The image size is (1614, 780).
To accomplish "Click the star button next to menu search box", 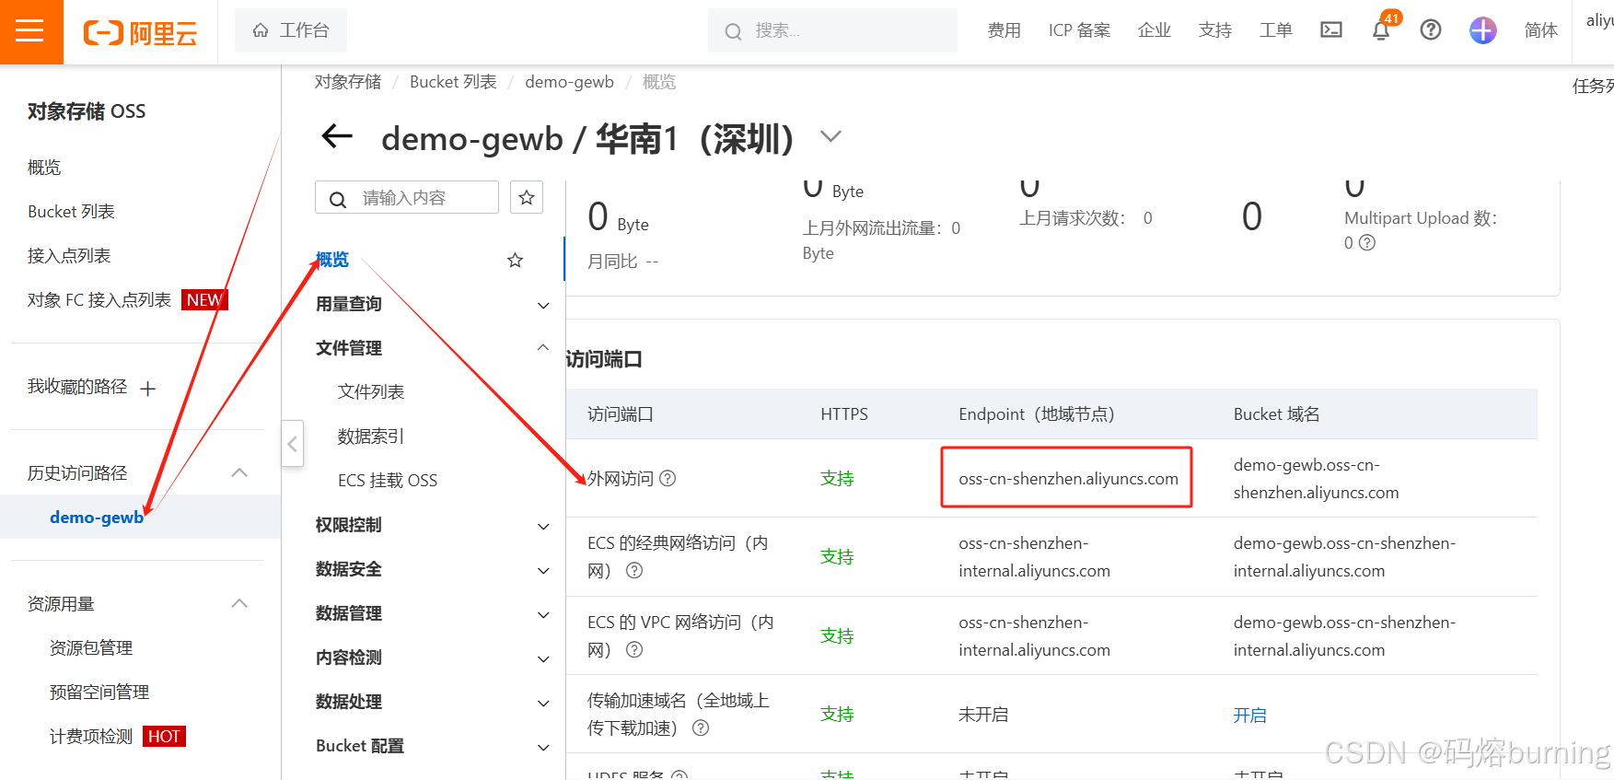I will (527, 197).
